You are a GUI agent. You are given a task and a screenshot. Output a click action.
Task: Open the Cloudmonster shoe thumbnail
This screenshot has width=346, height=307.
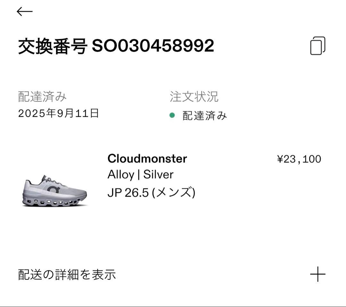55,190
